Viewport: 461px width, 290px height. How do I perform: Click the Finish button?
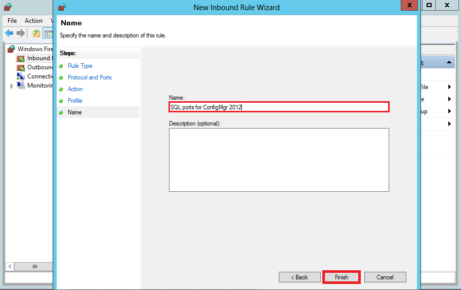tap(342, 277)
